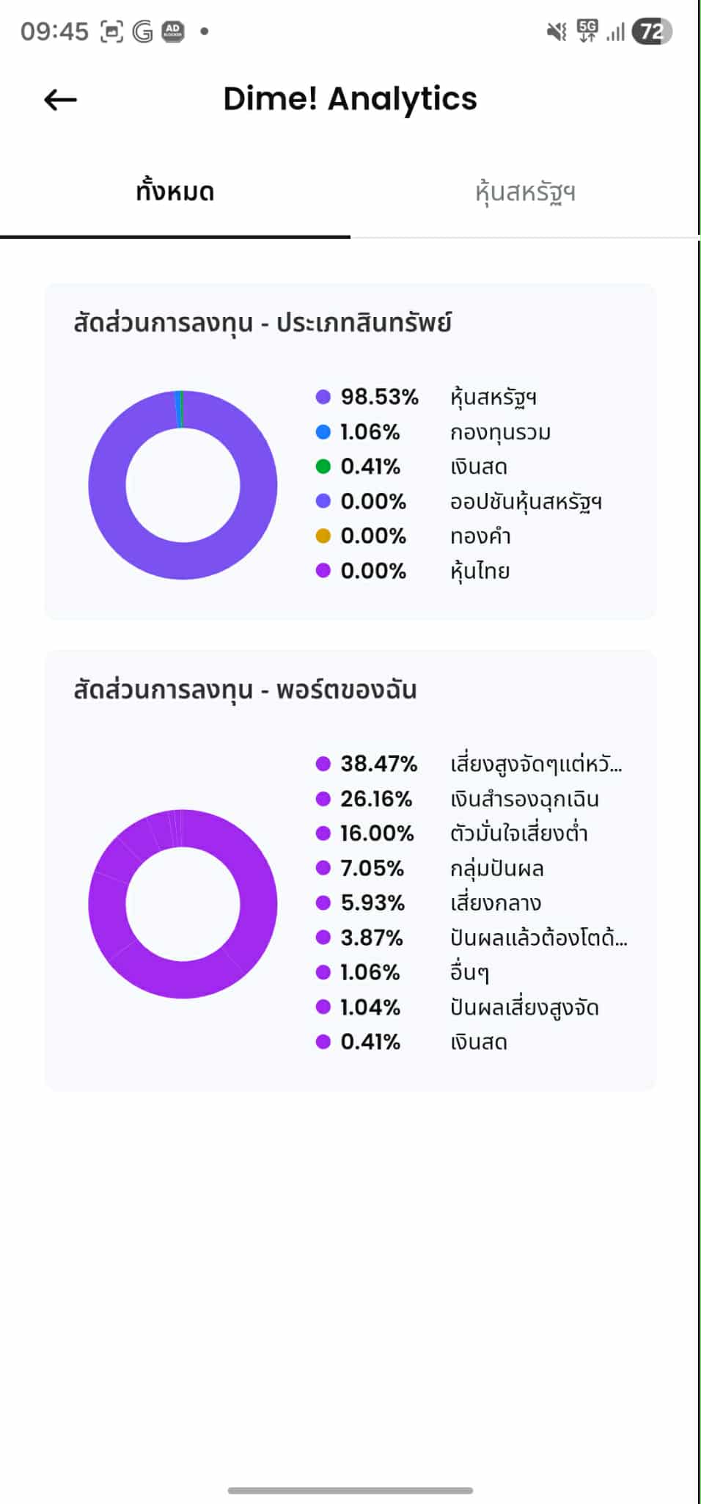Screen dimensions: 701x1504
Task: Tap the signal strength bars icon
Action: click(x=615, y=32)
